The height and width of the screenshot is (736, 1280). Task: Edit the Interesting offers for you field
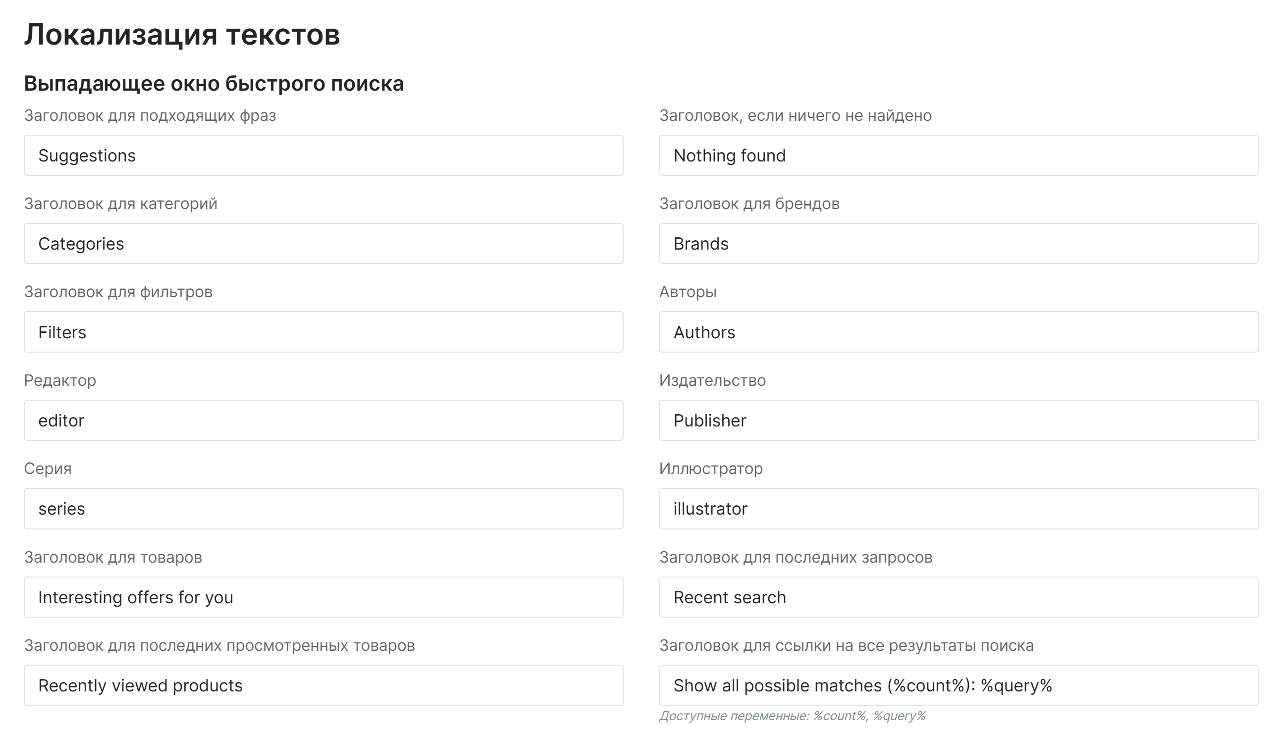[x=323, y=597]
